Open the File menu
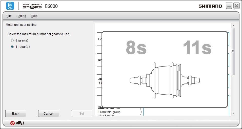This screenshot has height=129, width=242. click(x=9, y=16)
